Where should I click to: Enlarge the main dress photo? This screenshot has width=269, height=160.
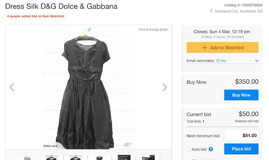point(88,87)
